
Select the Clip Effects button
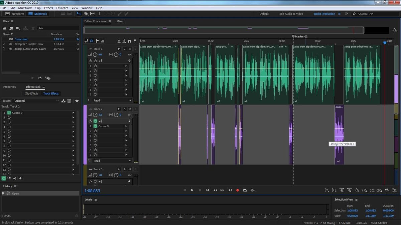pyautogui.click(x=31, y=94)
